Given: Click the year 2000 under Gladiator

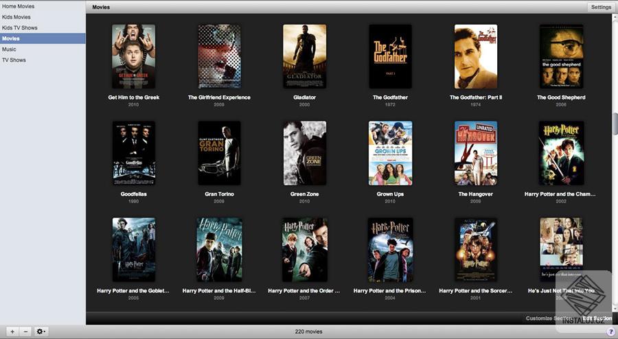Looking at the screenshot, I should tap(305, 105).
